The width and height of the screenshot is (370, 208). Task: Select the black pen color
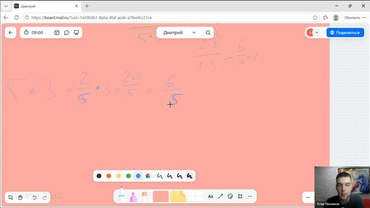click(x=99, y=176)
